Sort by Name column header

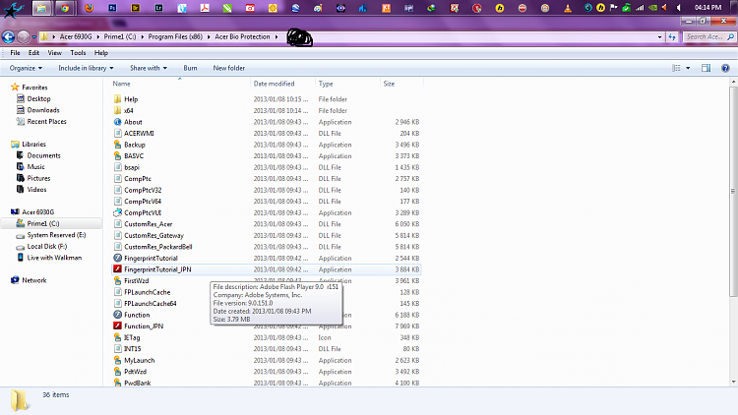[180, 84]
